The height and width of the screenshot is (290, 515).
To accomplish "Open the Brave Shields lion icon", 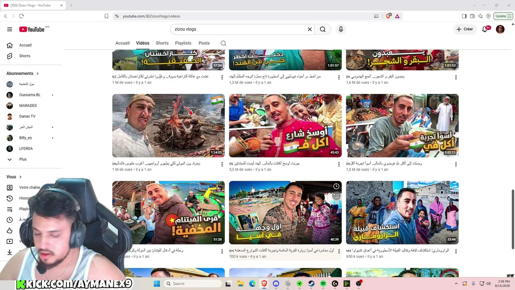I will click(x=388, y=16).
